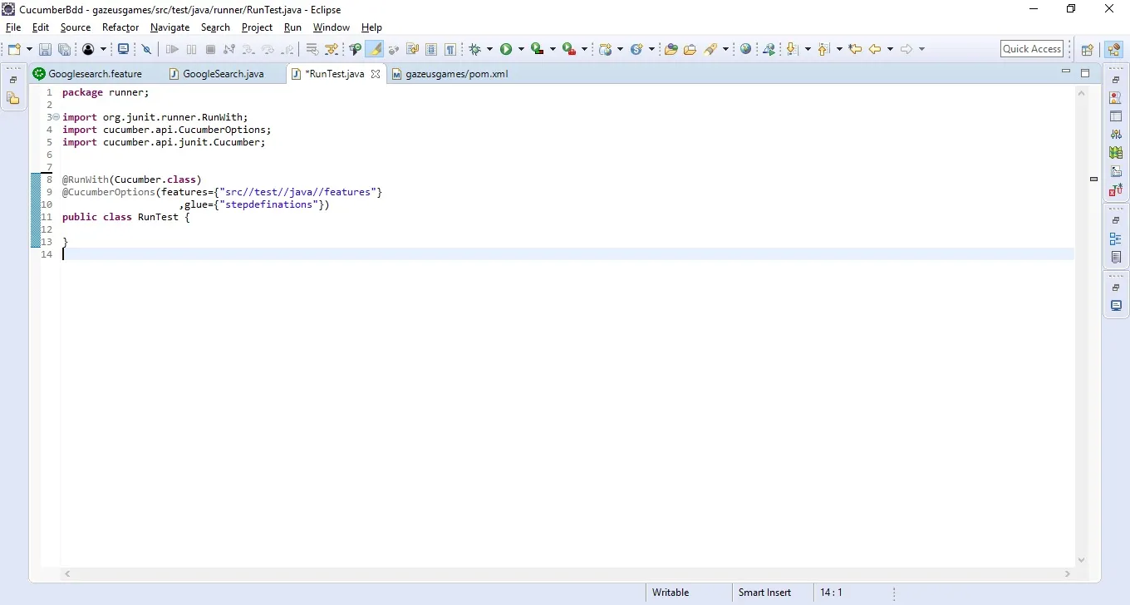Open the Debug configurations dropdown arrow
The image size is (1130, 605).
(x=489, y=49)
